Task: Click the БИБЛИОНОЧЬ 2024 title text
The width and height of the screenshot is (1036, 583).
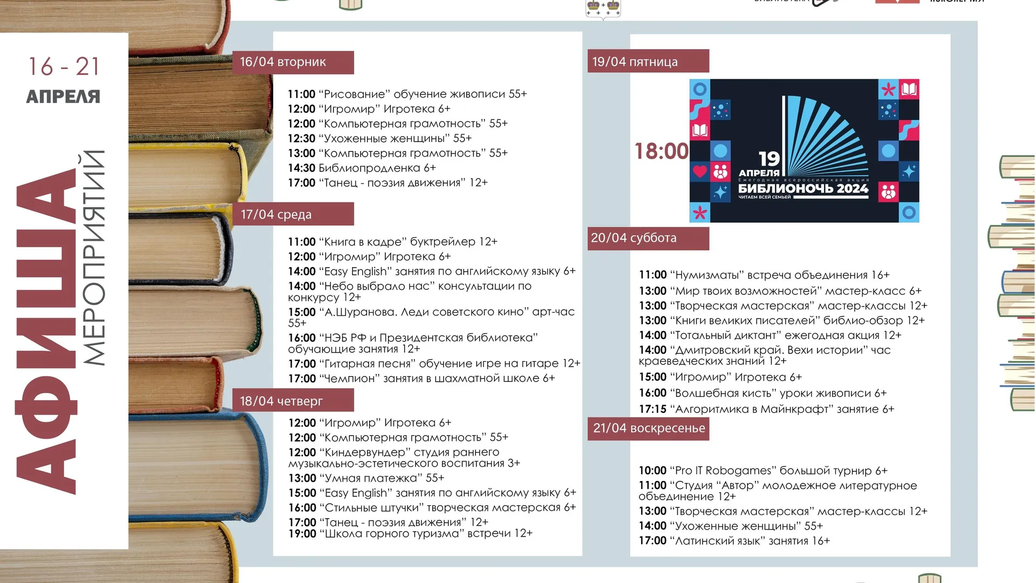Action: 803,188
